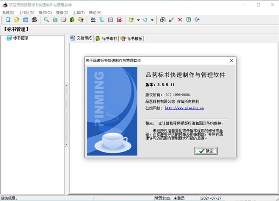Select the 标书管理 tree node
Viewport: 279px width, 201px height.
(x=20, y=38)
